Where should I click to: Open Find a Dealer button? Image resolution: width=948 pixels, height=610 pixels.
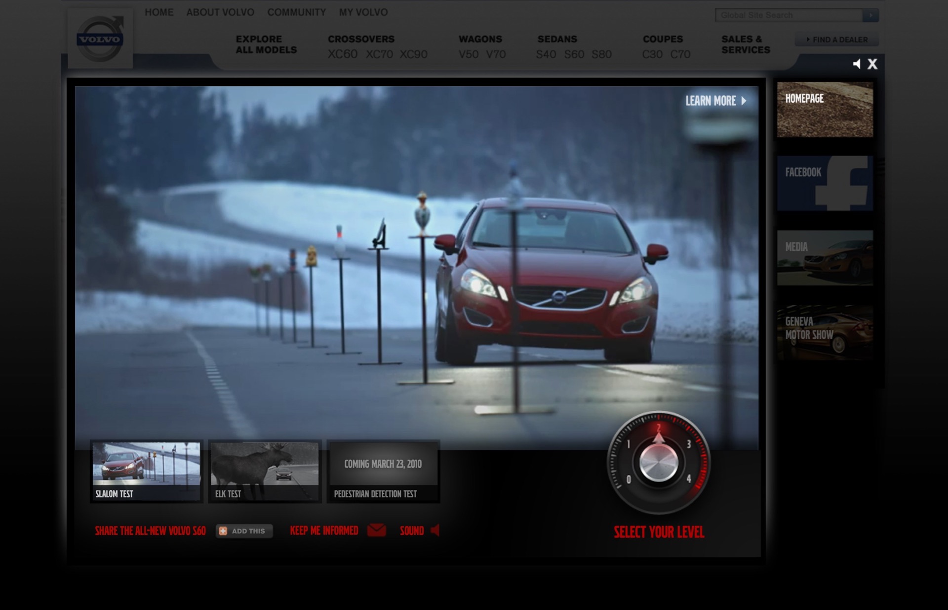[x=836, y=40]
